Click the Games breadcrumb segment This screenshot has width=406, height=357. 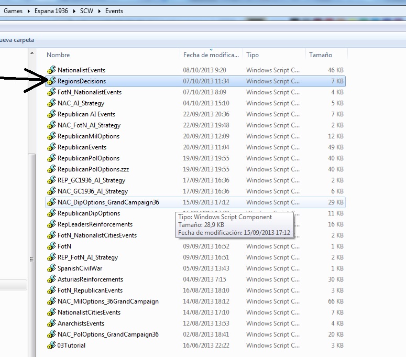pos(13,10)
